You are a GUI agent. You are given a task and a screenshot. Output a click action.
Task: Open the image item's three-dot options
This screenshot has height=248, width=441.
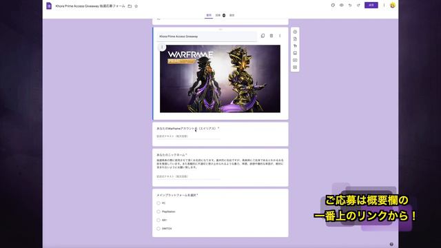(x=280, y=36)
